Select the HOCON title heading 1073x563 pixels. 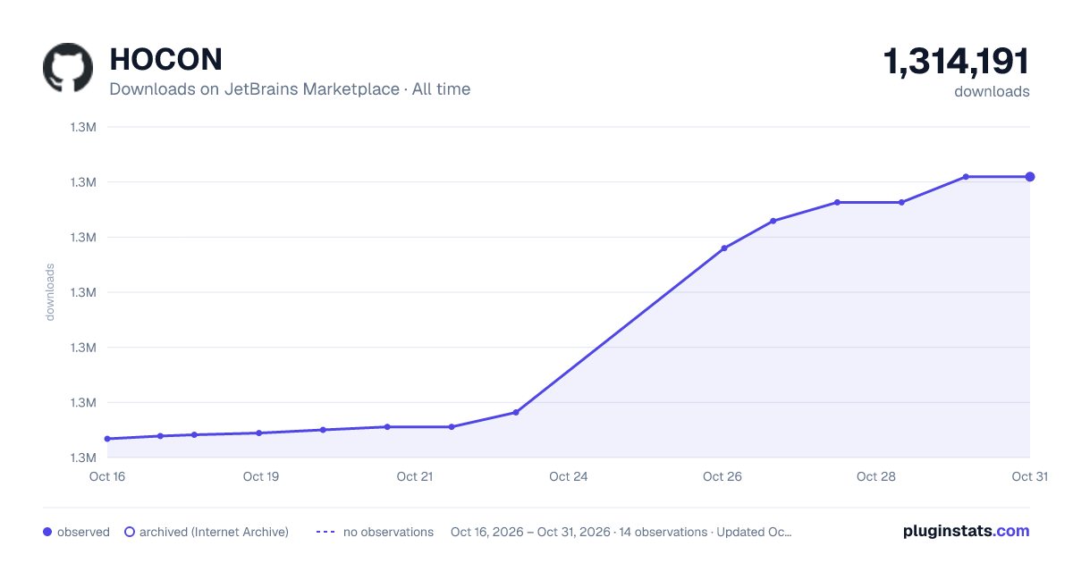[165, 59]
